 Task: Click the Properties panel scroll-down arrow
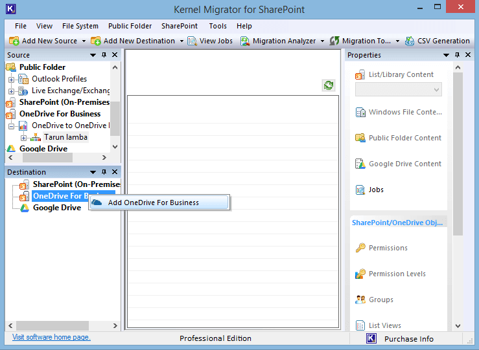point(458,326)
